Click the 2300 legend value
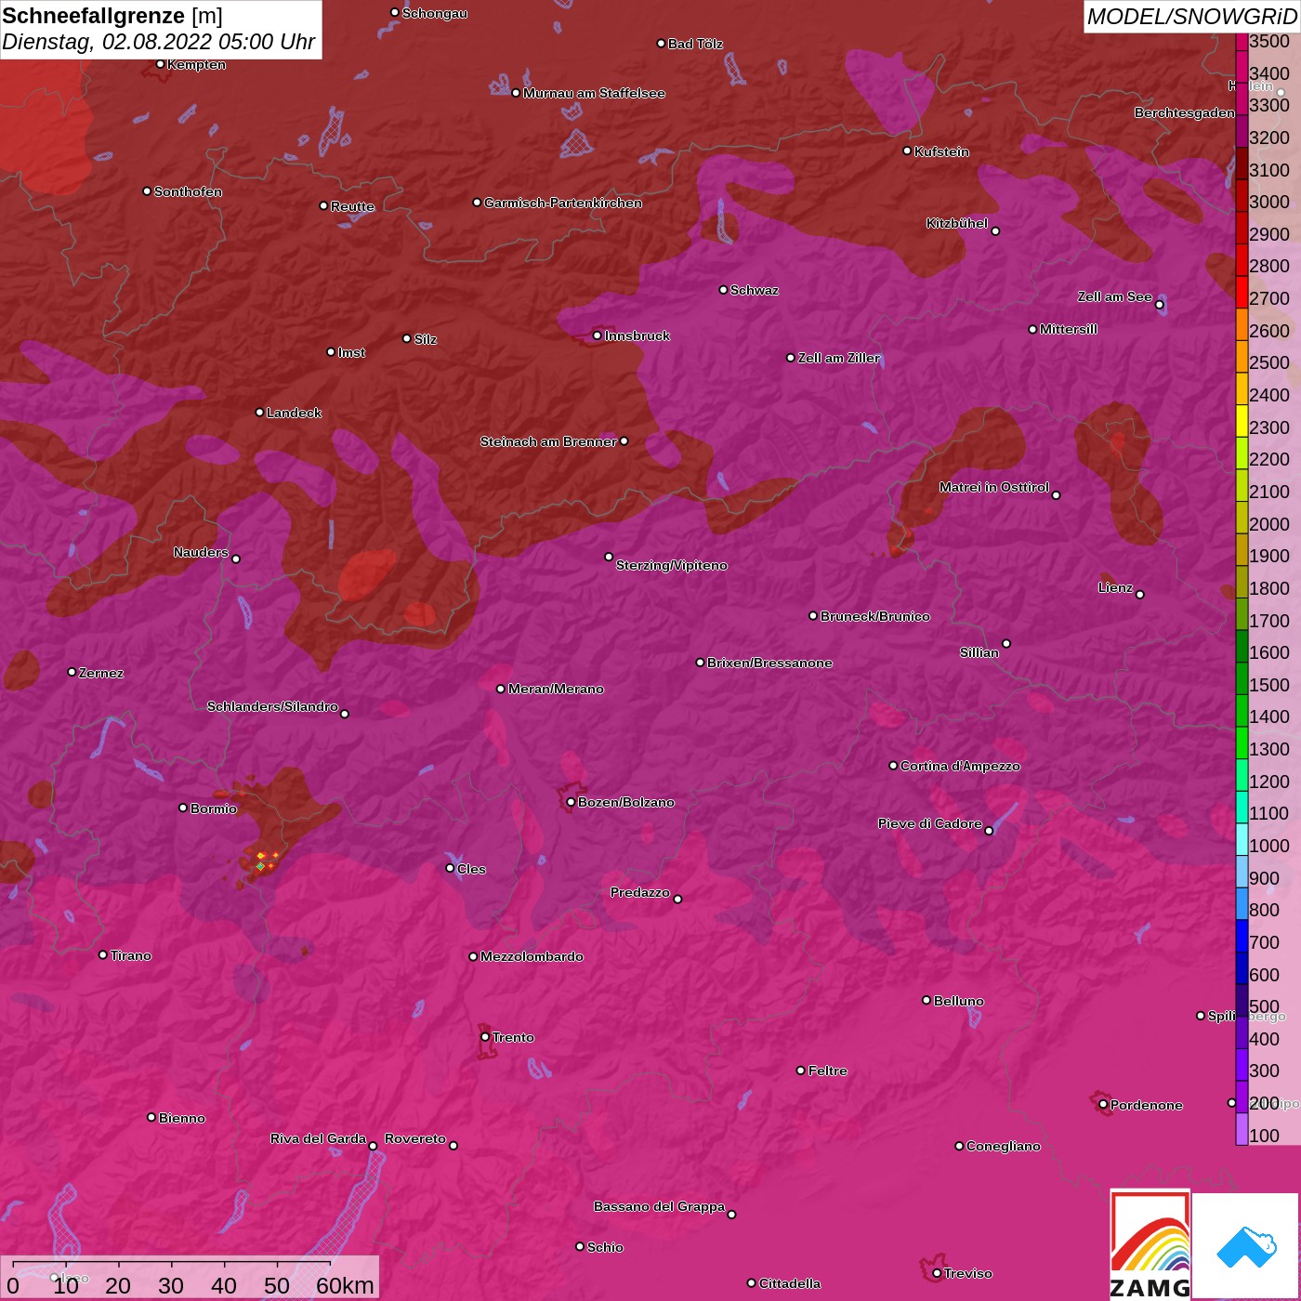This screenshot has height=1301, width=1301. pos(1269,427)
